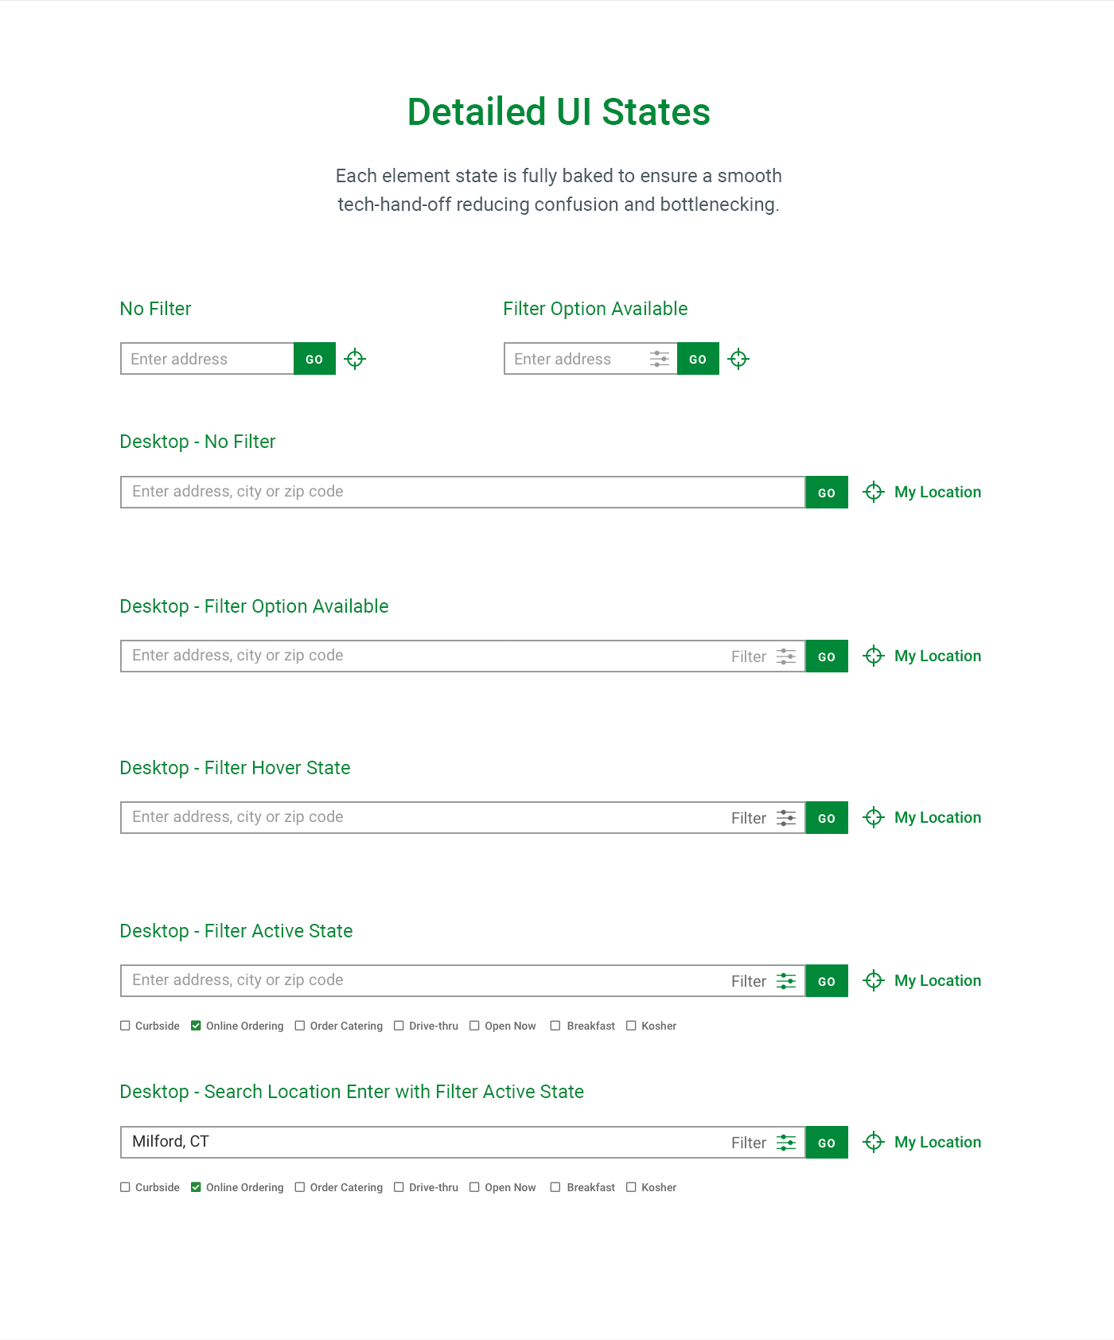Select Open Now checkbox under Filter Active State

[474, 1026]
